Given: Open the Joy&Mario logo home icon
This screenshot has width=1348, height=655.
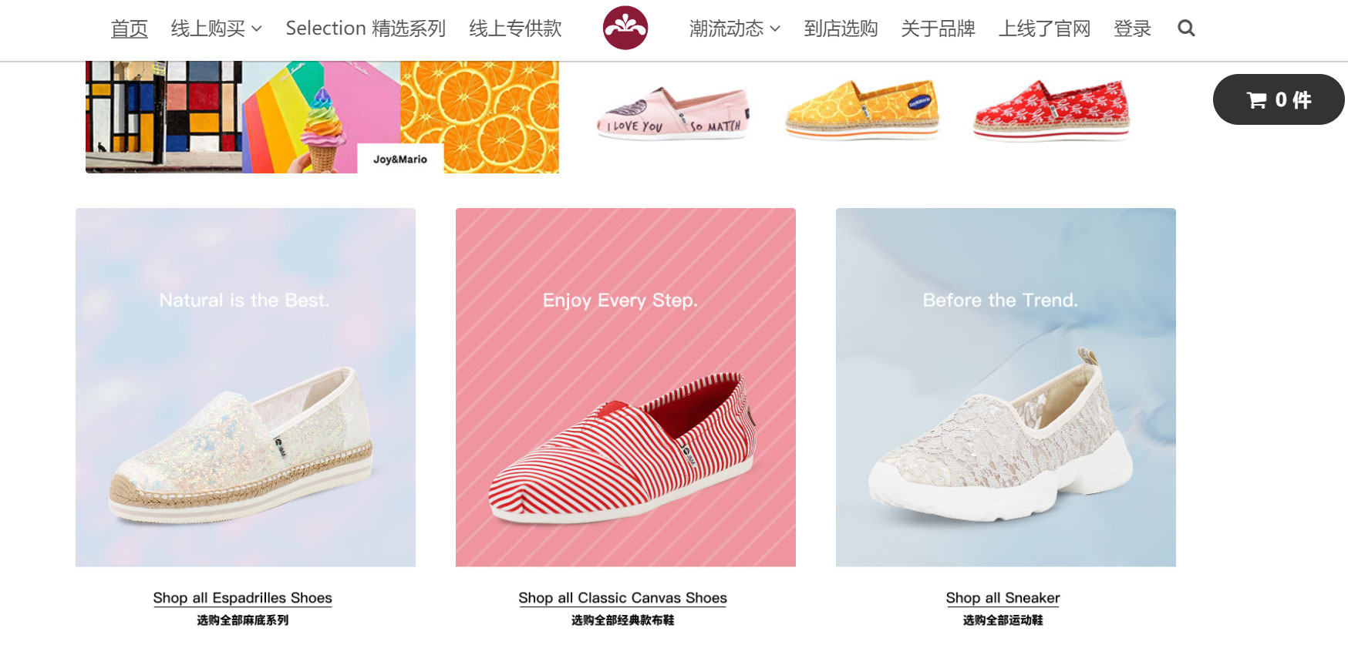Looking at the screenshot, I should coord(625,28).
